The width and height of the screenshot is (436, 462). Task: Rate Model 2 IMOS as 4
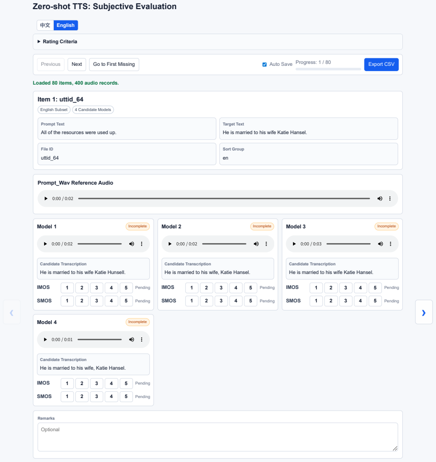pos(236,288)
